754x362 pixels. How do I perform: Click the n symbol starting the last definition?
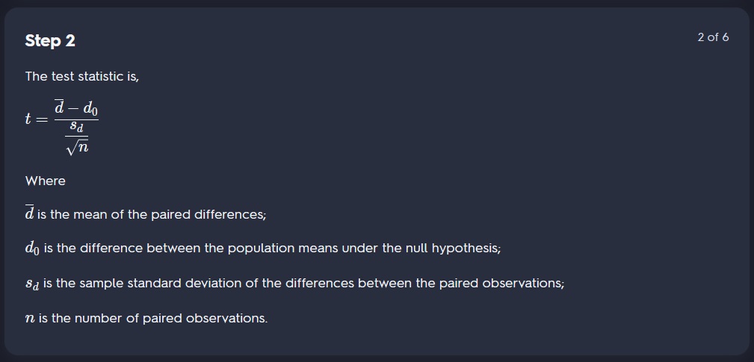[30, 319]
